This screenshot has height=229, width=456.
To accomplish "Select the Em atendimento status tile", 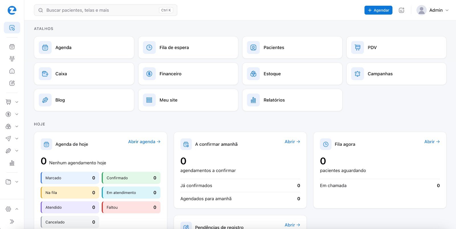I will [x=131, y=193].
